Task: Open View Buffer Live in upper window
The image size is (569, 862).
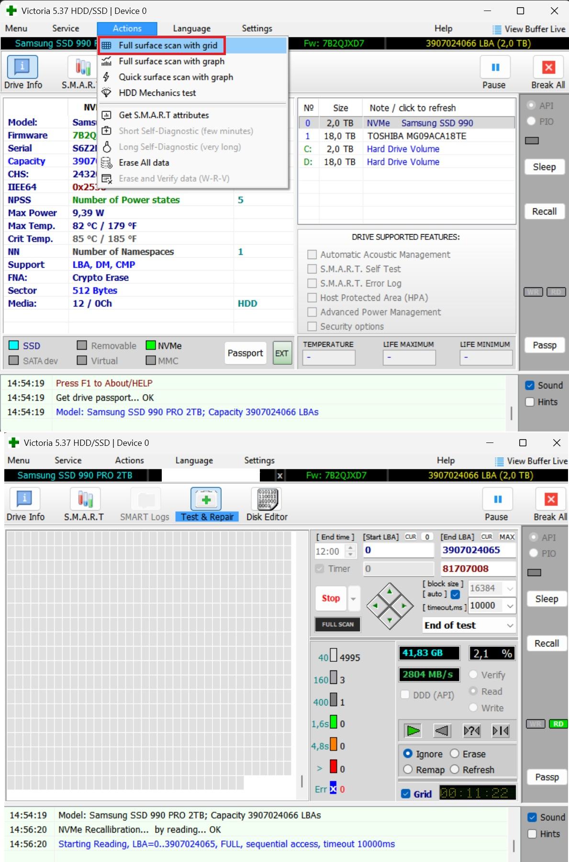Action: pyautogui.click(x=529, y=29)
